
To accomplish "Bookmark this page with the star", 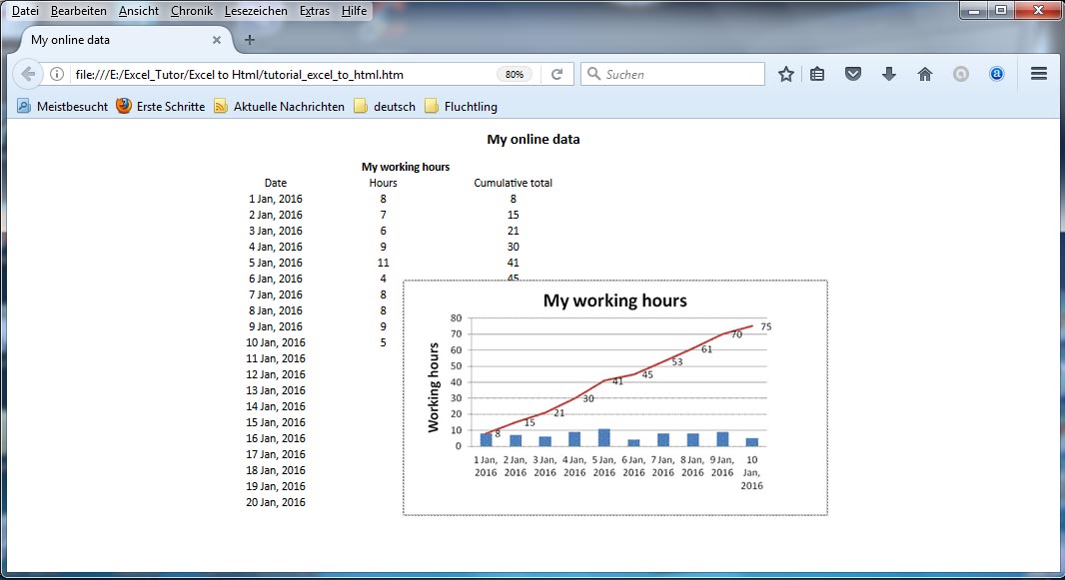I will (x=786, y=74).
